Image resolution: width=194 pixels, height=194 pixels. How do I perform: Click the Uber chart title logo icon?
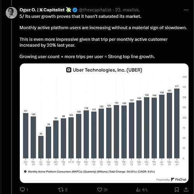69,70
